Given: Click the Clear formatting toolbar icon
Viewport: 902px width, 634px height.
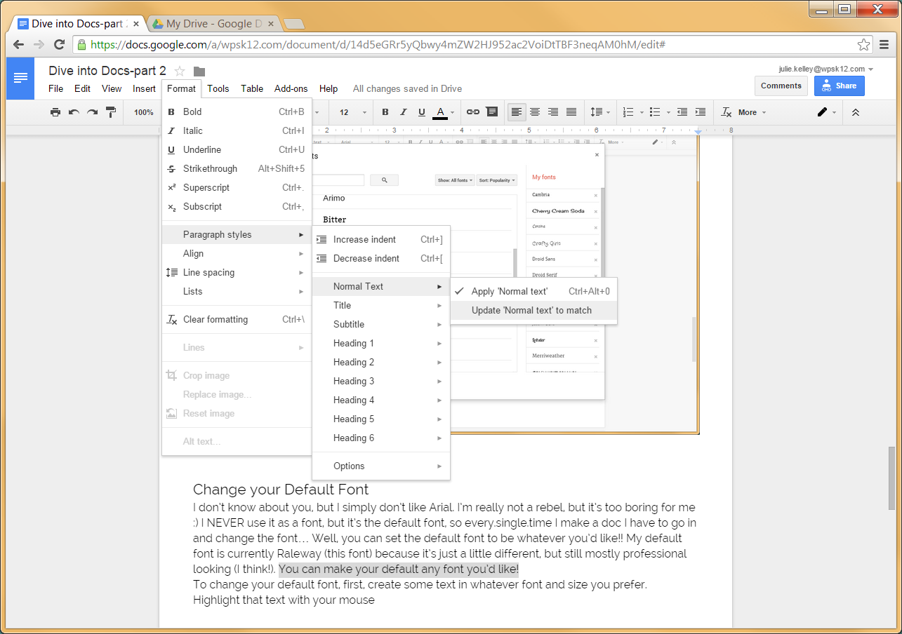Looking at the screenshot, I should [x=727, y=112].
